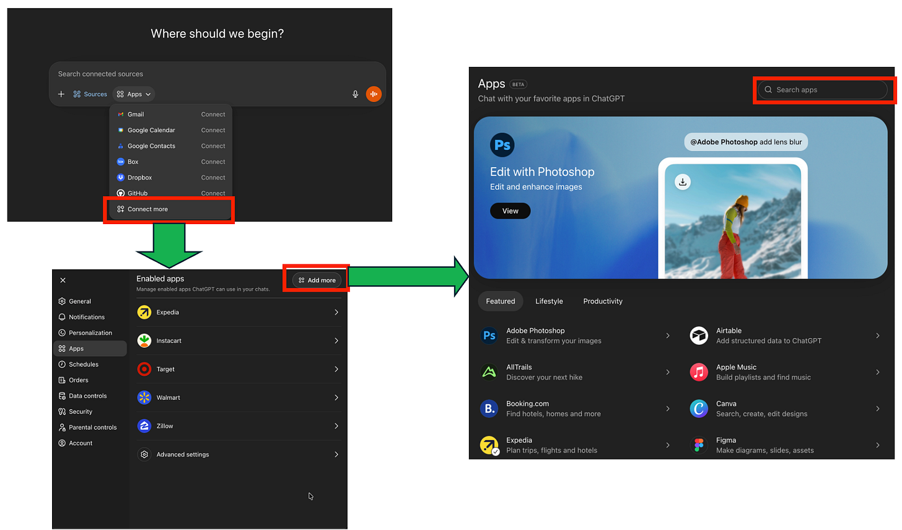This screenshot has height=530, width=902.
Task: Click the Box icon in the dropdown
Action: (x=121, y=162)
